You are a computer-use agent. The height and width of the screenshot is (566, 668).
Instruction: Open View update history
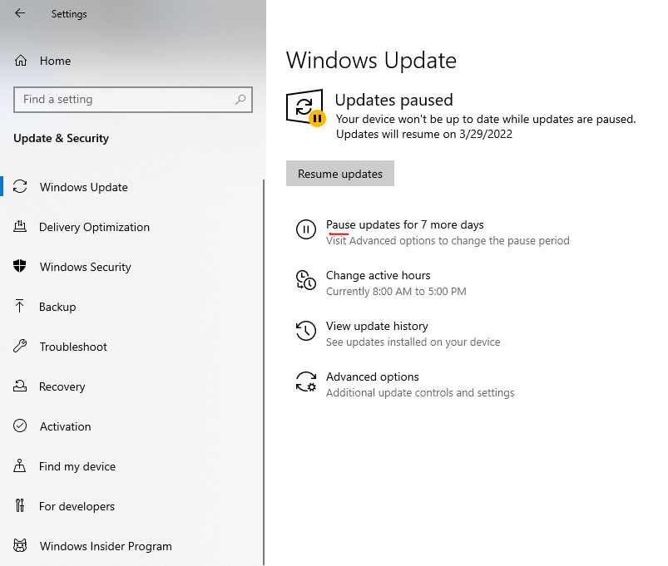tap(377, 326)
